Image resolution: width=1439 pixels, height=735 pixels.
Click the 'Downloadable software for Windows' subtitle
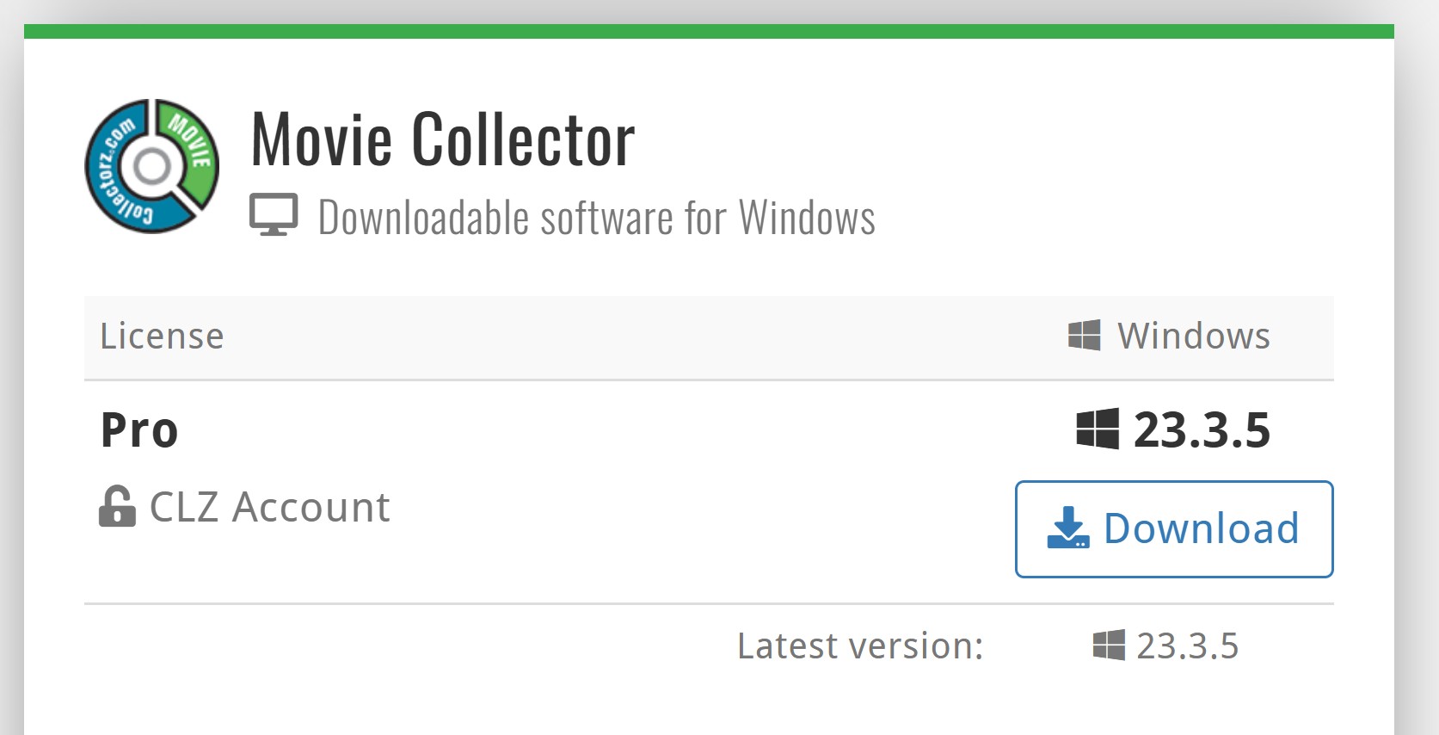tap(596, 218)
